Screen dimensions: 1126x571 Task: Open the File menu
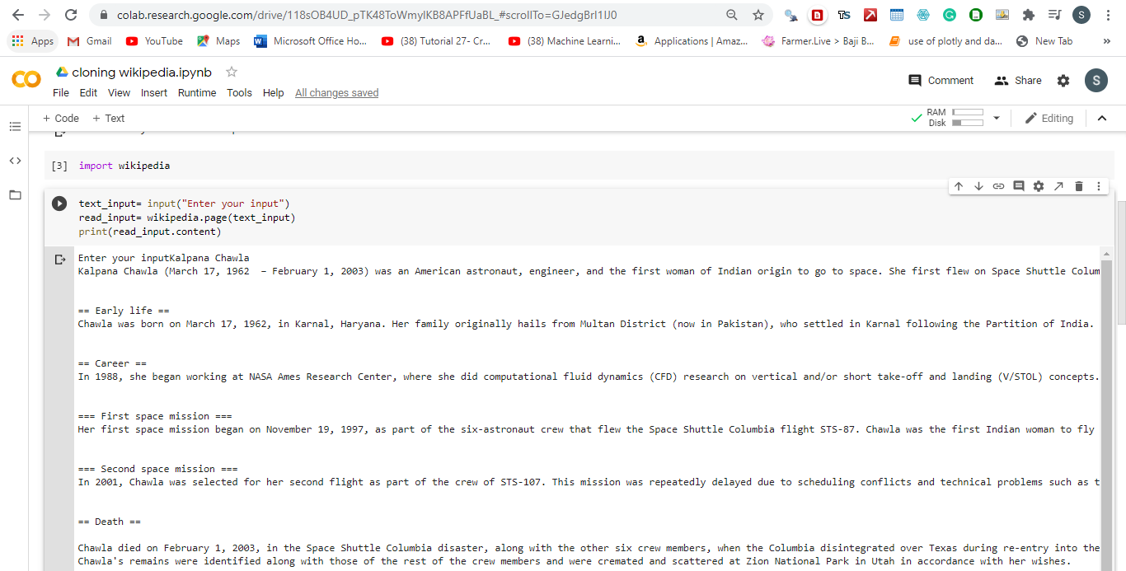[x=61, y=93]
